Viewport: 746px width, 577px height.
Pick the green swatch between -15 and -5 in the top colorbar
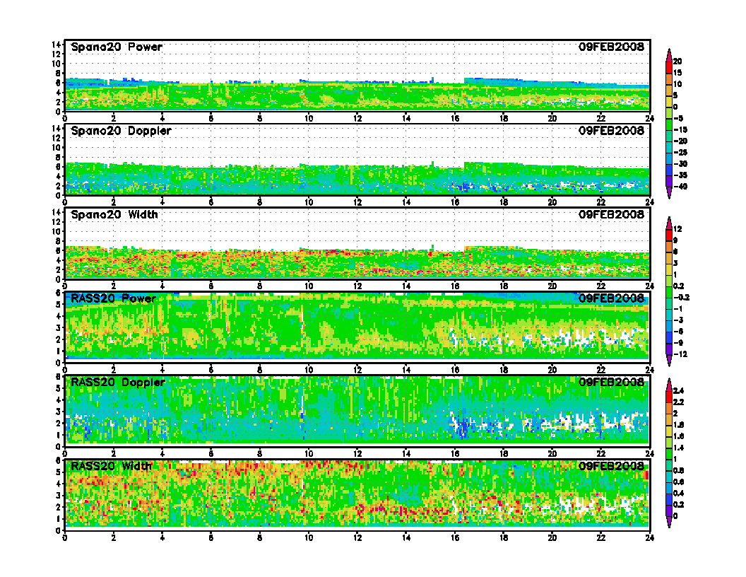[669, 124]
